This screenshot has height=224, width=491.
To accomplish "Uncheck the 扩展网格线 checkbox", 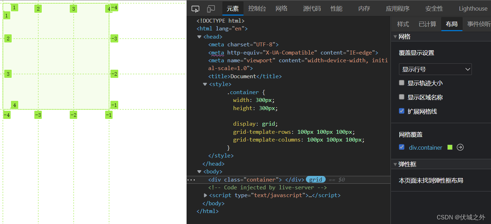I will [401, 111].
